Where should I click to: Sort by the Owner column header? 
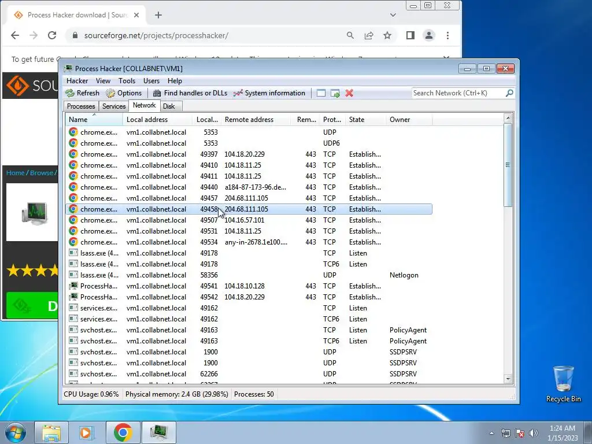tap(409, 119)
